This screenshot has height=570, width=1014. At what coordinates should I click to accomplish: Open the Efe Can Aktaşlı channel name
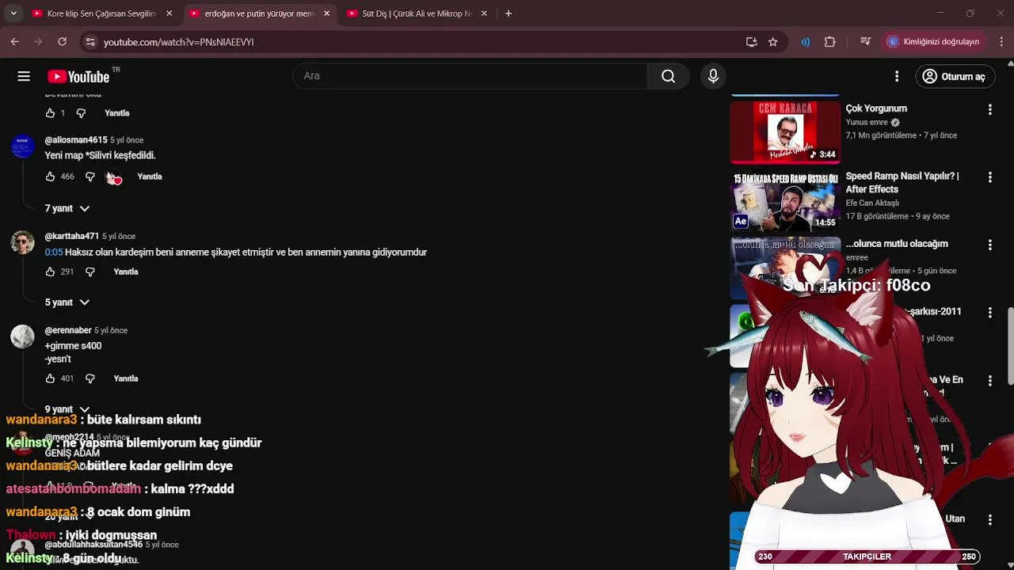[x=872, y=203]
